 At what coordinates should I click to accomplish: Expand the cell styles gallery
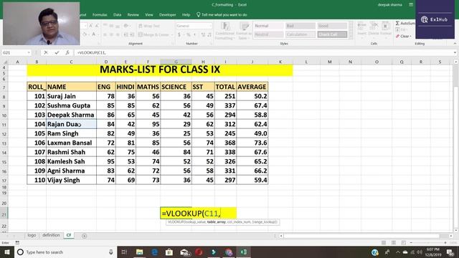[x=351, y=36]
